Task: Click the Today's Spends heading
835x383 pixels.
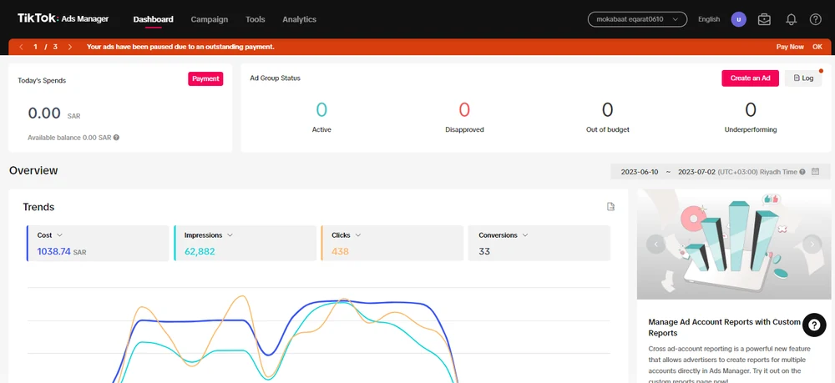Action: [42, 80]
